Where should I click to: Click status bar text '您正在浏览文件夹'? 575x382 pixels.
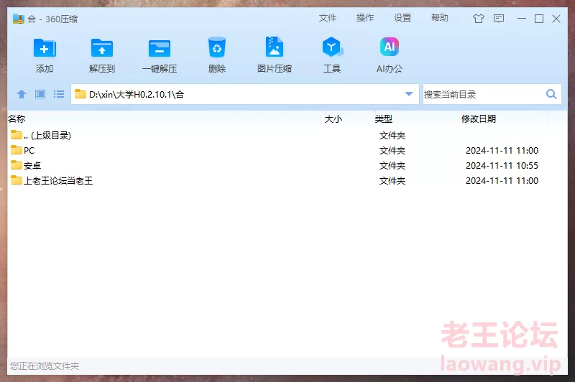(x=45, y=366)
